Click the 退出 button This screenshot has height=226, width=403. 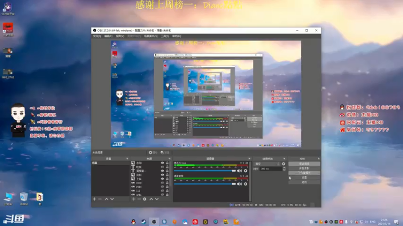coord(304,182)
